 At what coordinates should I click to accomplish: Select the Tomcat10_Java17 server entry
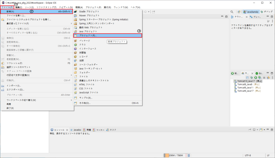click(248, 81)
